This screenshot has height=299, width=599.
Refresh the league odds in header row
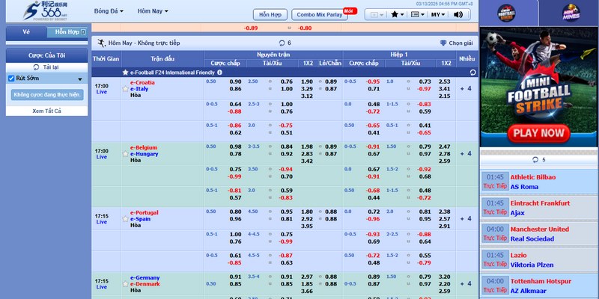point(472,73)
